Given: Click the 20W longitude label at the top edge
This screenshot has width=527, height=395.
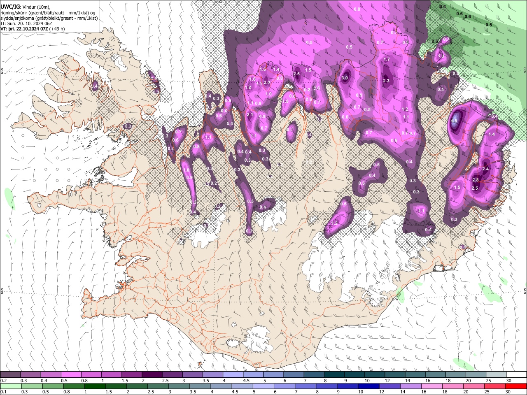Looking at the screenshot, I should (219, 2).
